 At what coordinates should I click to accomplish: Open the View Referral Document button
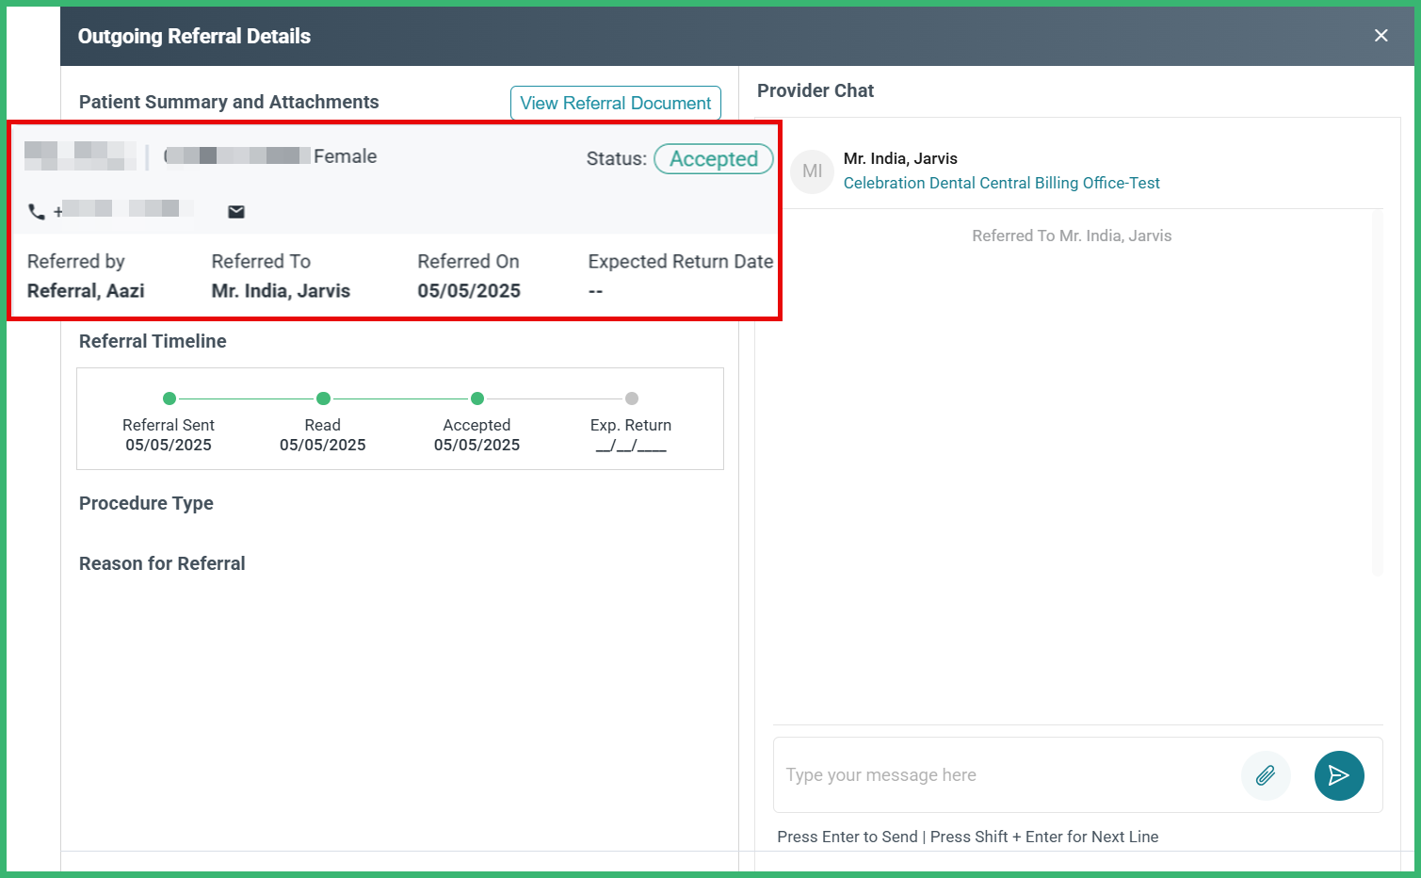tap(615, 103)
